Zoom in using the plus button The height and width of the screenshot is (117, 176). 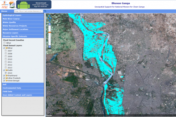(x=50, y=24)
